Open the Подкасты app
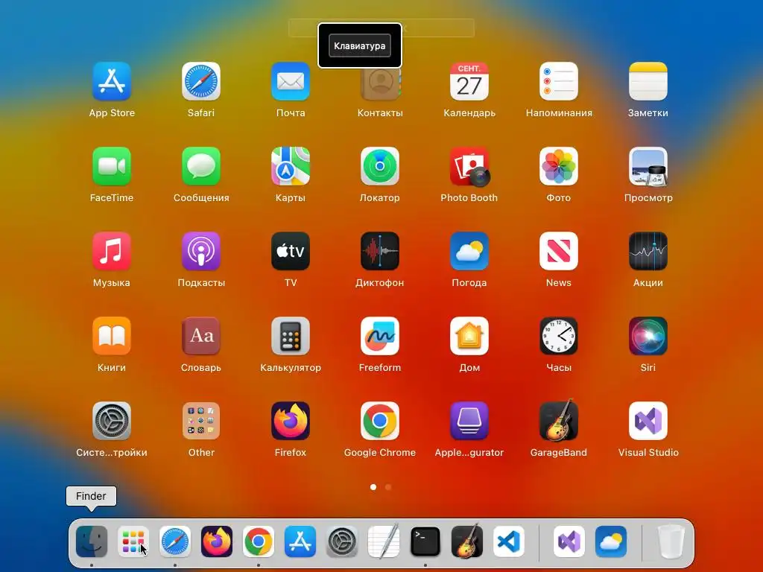 (201, 251)
